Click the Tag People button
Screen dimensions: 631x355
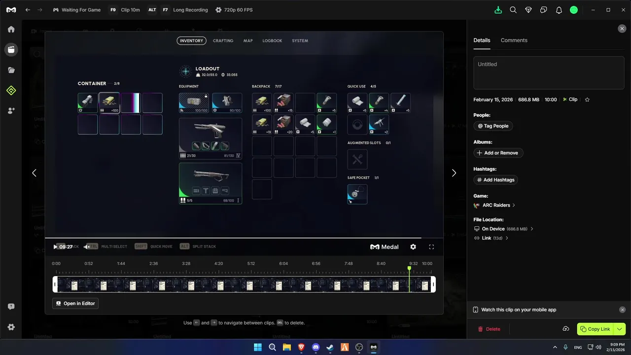(x=493, y=126)
